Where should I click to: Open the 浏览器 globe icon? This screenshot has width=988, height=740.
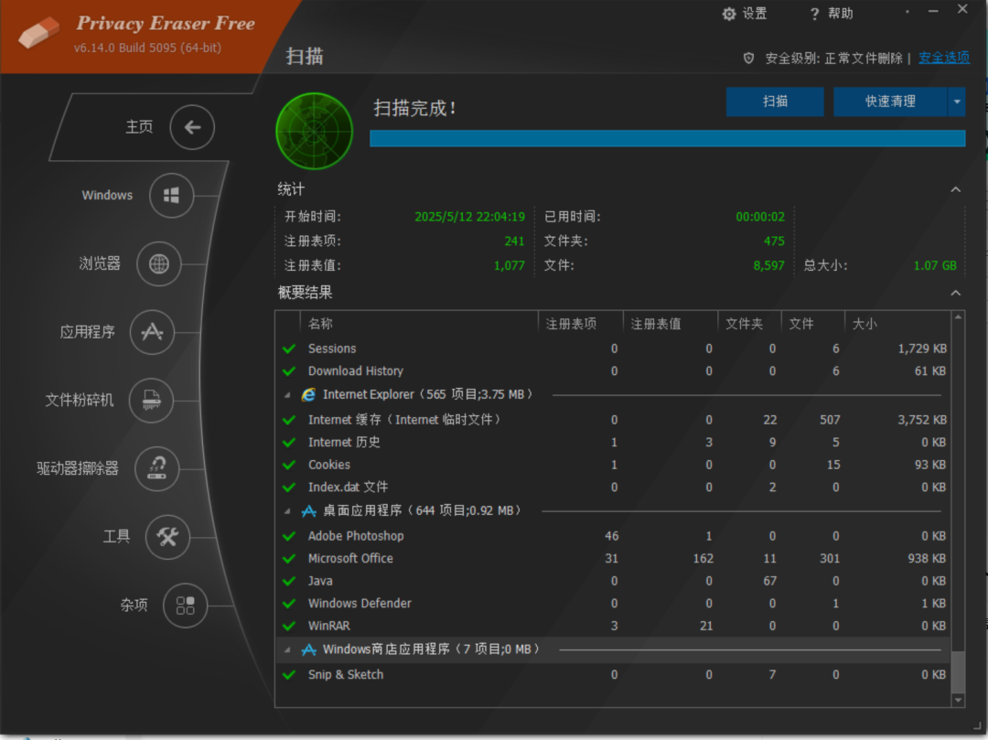click(x=159, y=263)
